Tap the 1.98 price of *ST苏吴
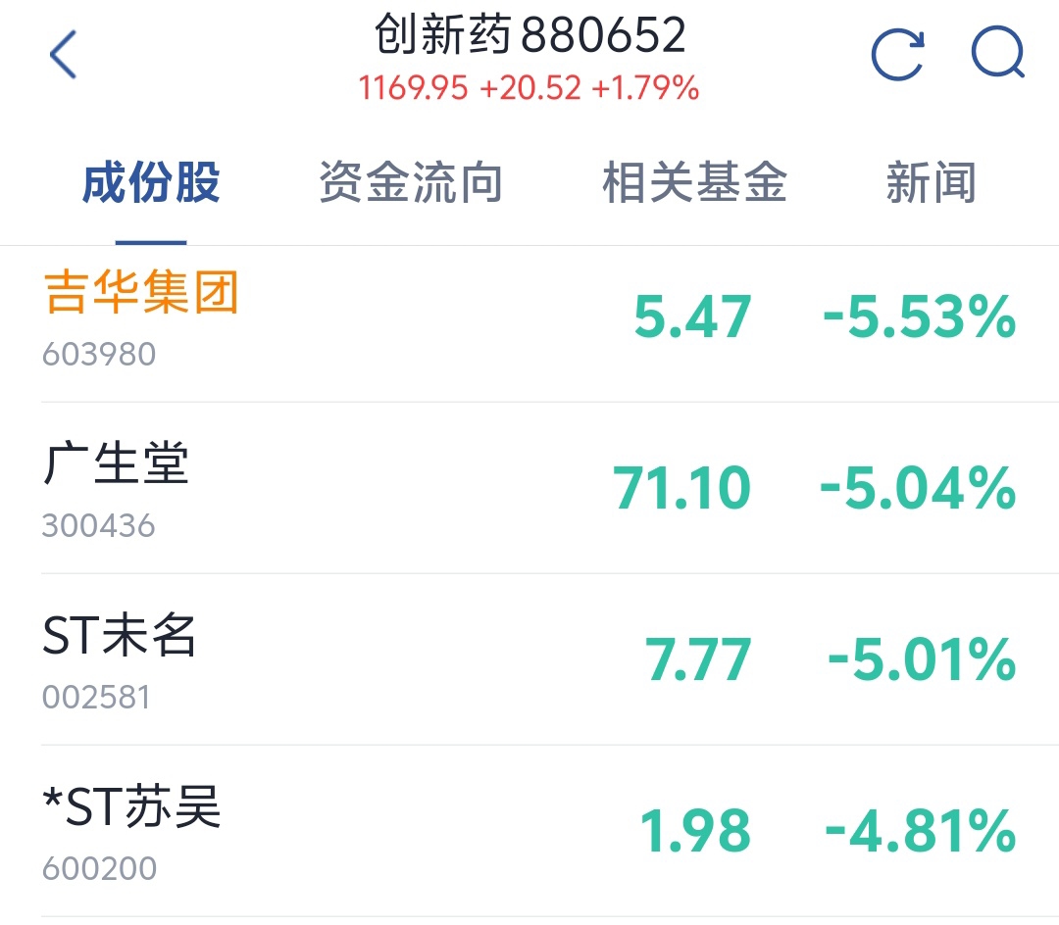Image resolution: width=1059 pixels, height=925 pixels. [x=695, y=831]
